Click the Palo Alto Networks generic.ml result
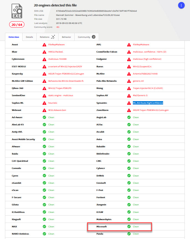The image size is (190, 239). coord(138,81)
